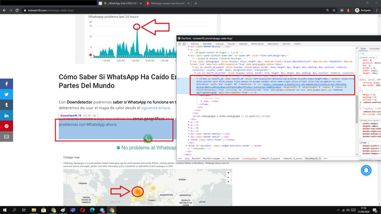Toggle DevTools device toolbar icon

(185, 44)
